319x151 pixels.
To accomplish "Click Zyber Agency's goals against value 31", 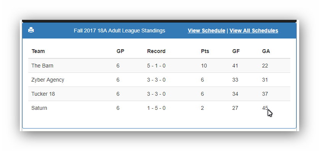I will point(265,80).
